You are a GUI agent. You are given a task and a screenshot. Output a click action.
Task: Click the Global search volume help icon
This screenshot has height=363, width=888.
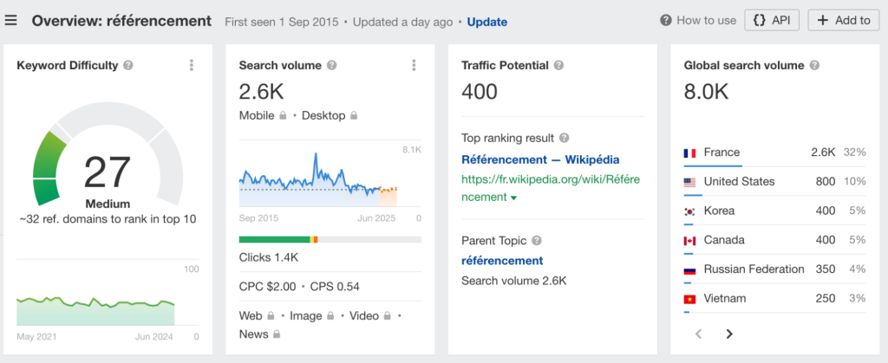pyautogui.click(x=814, y=65)
